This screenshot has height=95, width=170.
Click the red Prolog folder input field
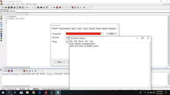pos(83,34)
